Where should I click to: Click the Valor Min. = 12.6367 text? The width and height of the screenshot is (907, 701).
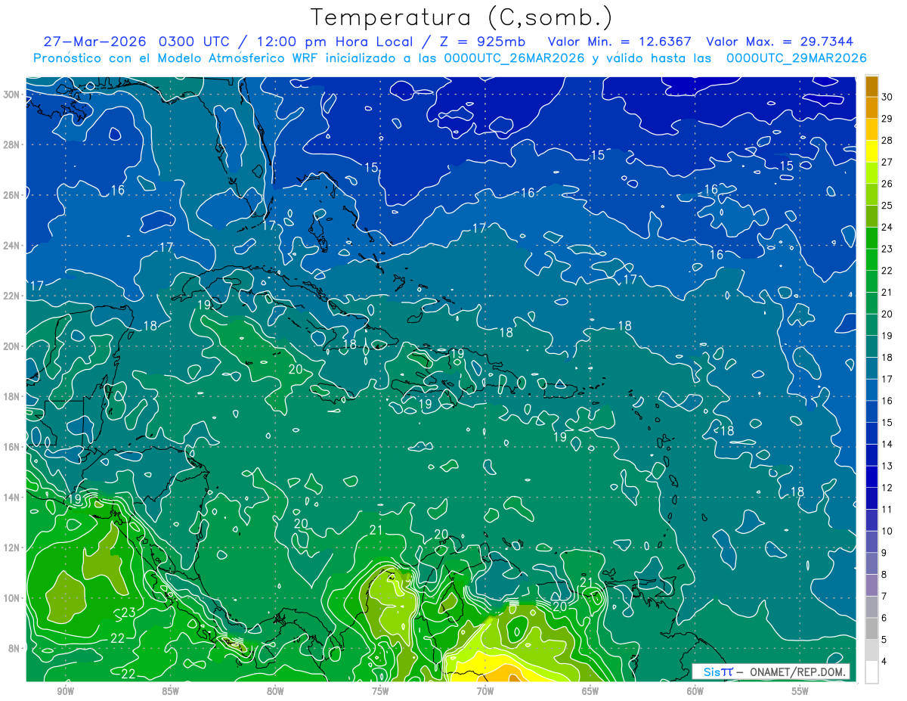(621, 42)
